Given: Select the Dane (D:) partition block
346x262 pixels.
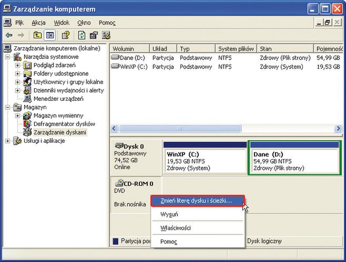Looking at the screenshot, I should point(295,158).
